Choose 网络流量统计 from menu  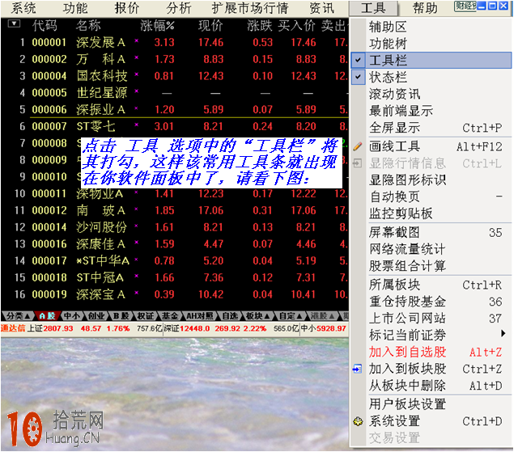tap(431, 249)
